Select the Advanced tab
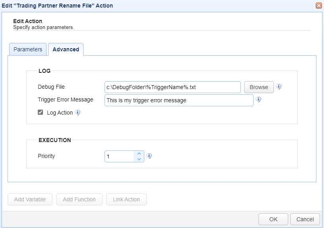The width and height of the screenshot is (324, 228). click(x=66, y=49)
